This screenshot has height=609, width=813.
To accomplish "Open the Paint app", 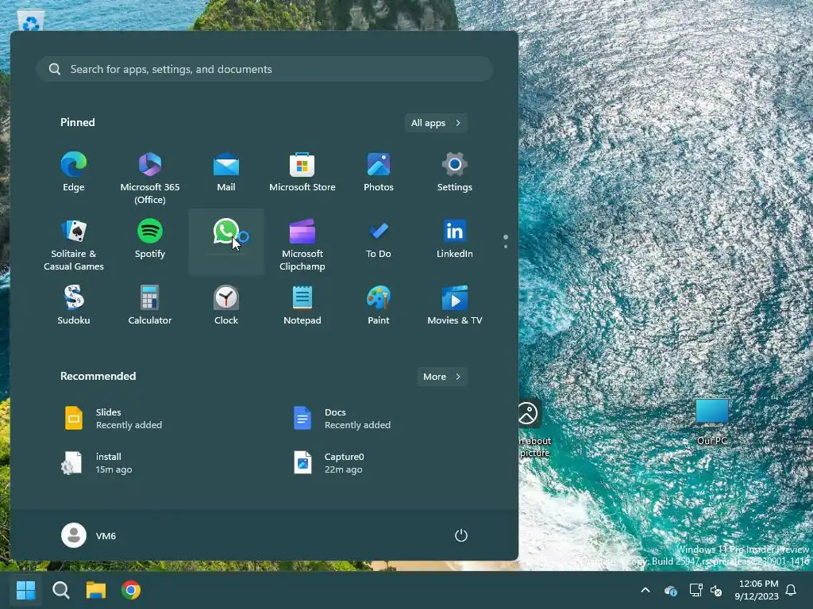I will pos(379,305).
